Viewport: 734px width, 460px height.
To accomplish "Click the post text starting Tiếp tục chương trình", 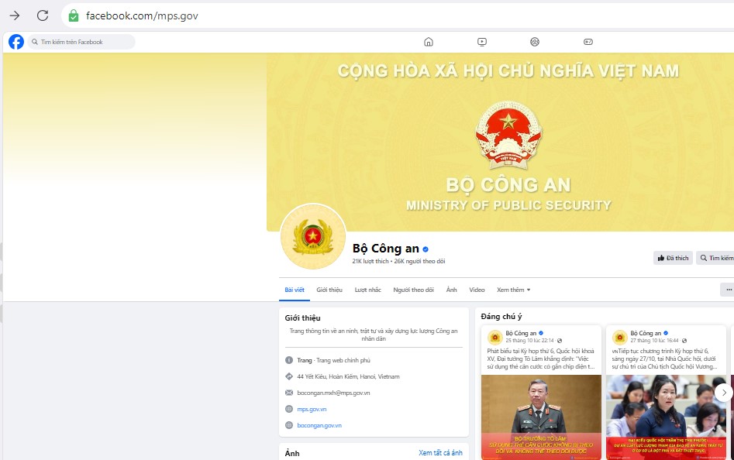I will [665, 359].
